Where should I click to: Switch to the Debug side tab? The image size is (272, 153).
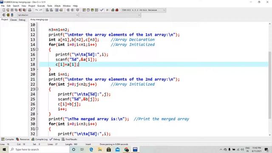point(22,20)
